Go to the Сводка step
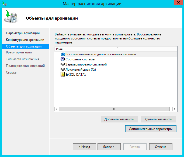 point(11,72)
